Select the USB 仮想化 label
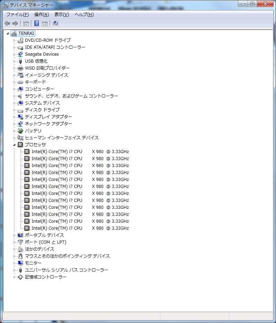 (36, 61)
